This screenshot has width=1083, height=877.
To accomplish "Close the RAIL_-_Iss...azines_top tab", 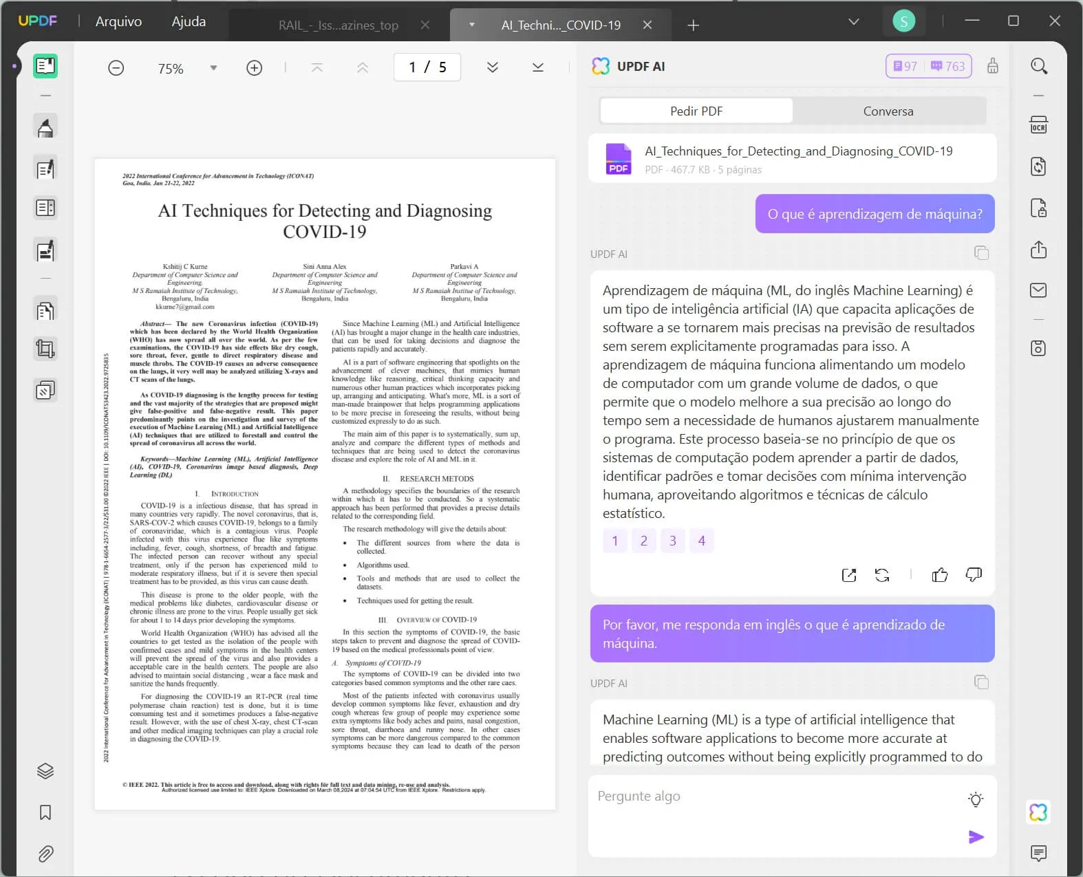I will 425,25.
